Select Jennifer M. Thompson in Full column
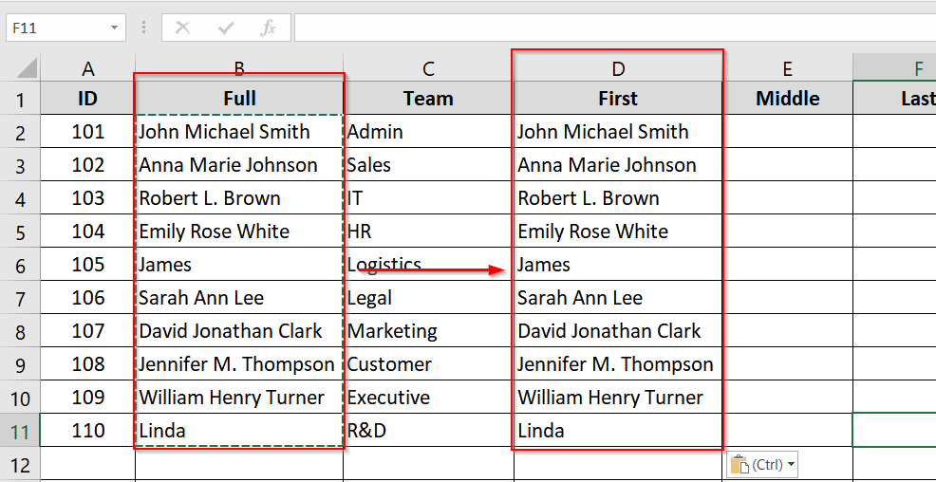This screenshot has width=936, height=482. click(x=239, y=364)
